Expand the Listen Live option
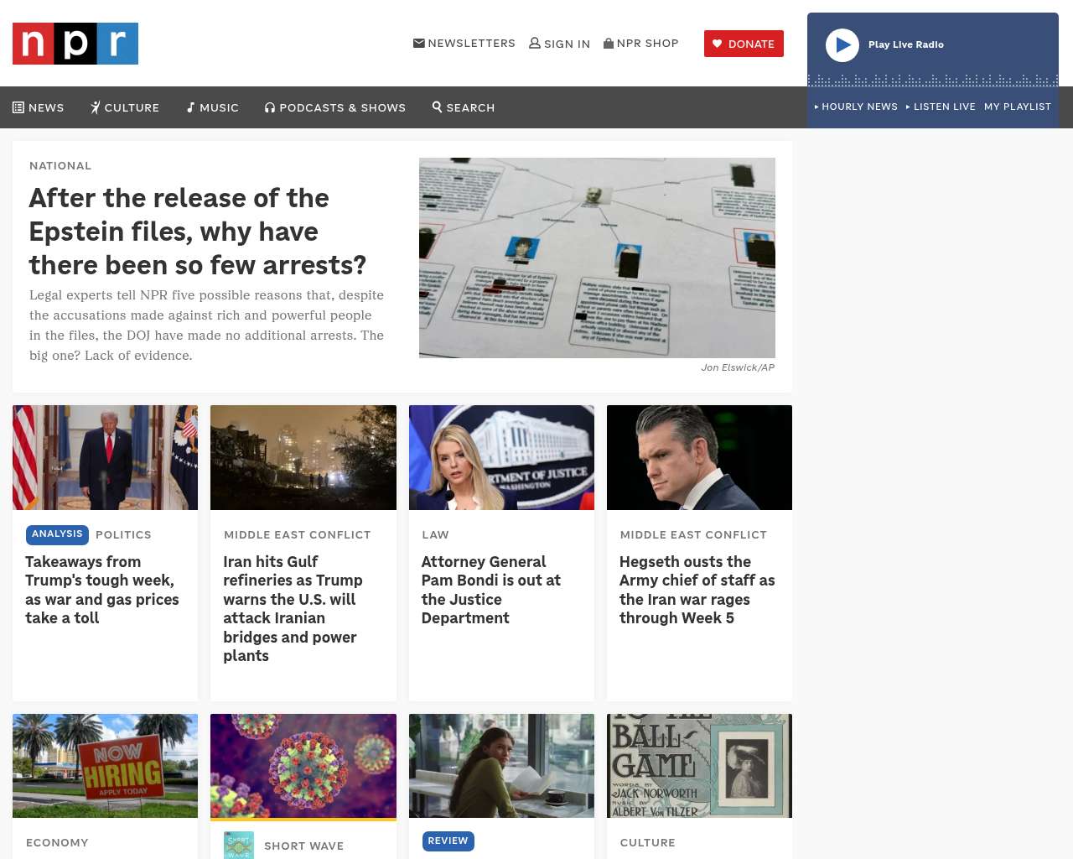Viewport: 1073px width, 859px height. click(941, 107)
